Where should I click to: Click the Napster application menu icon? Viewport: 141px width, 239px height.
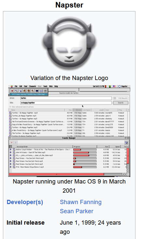[x=123, y=86]
